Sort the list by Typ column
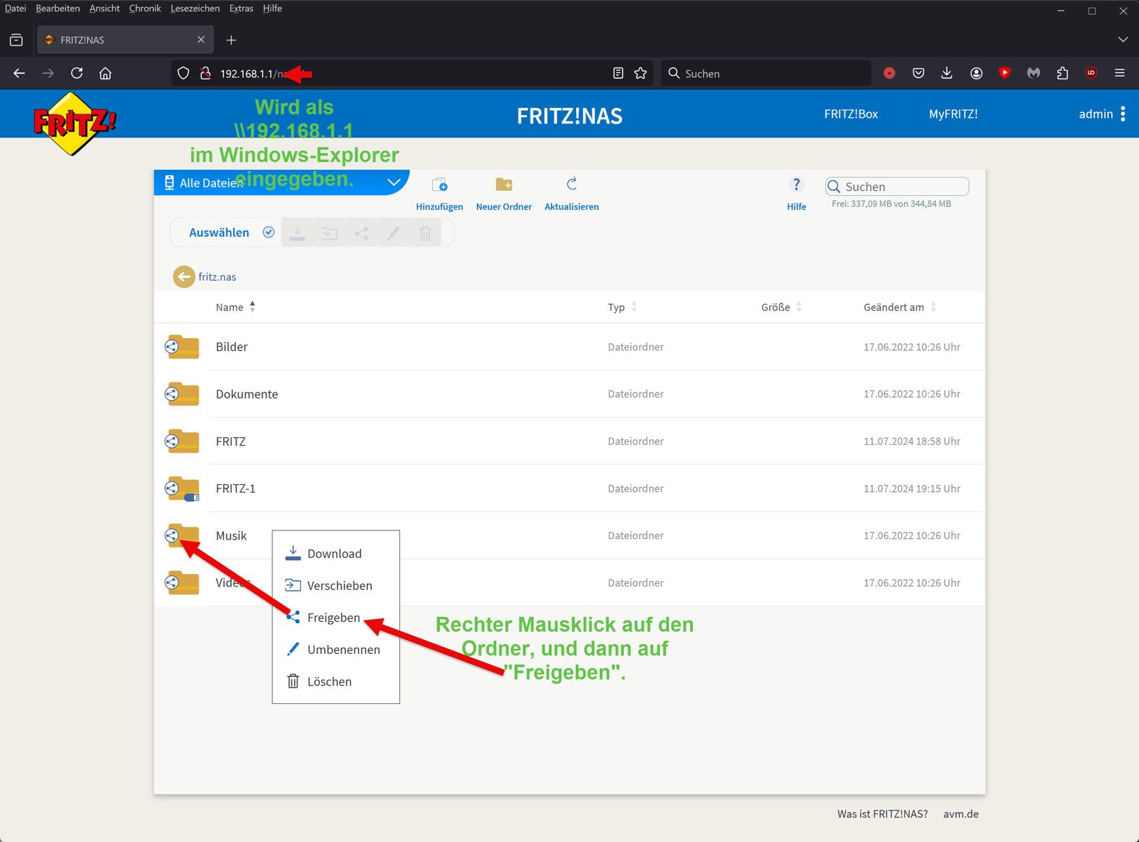 point(622,307)
